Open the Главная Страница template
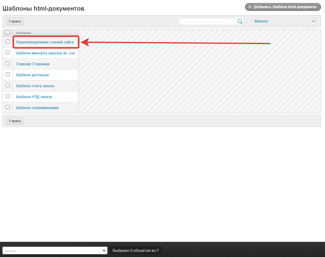The image size is (325, 257). tap(33, 64)
